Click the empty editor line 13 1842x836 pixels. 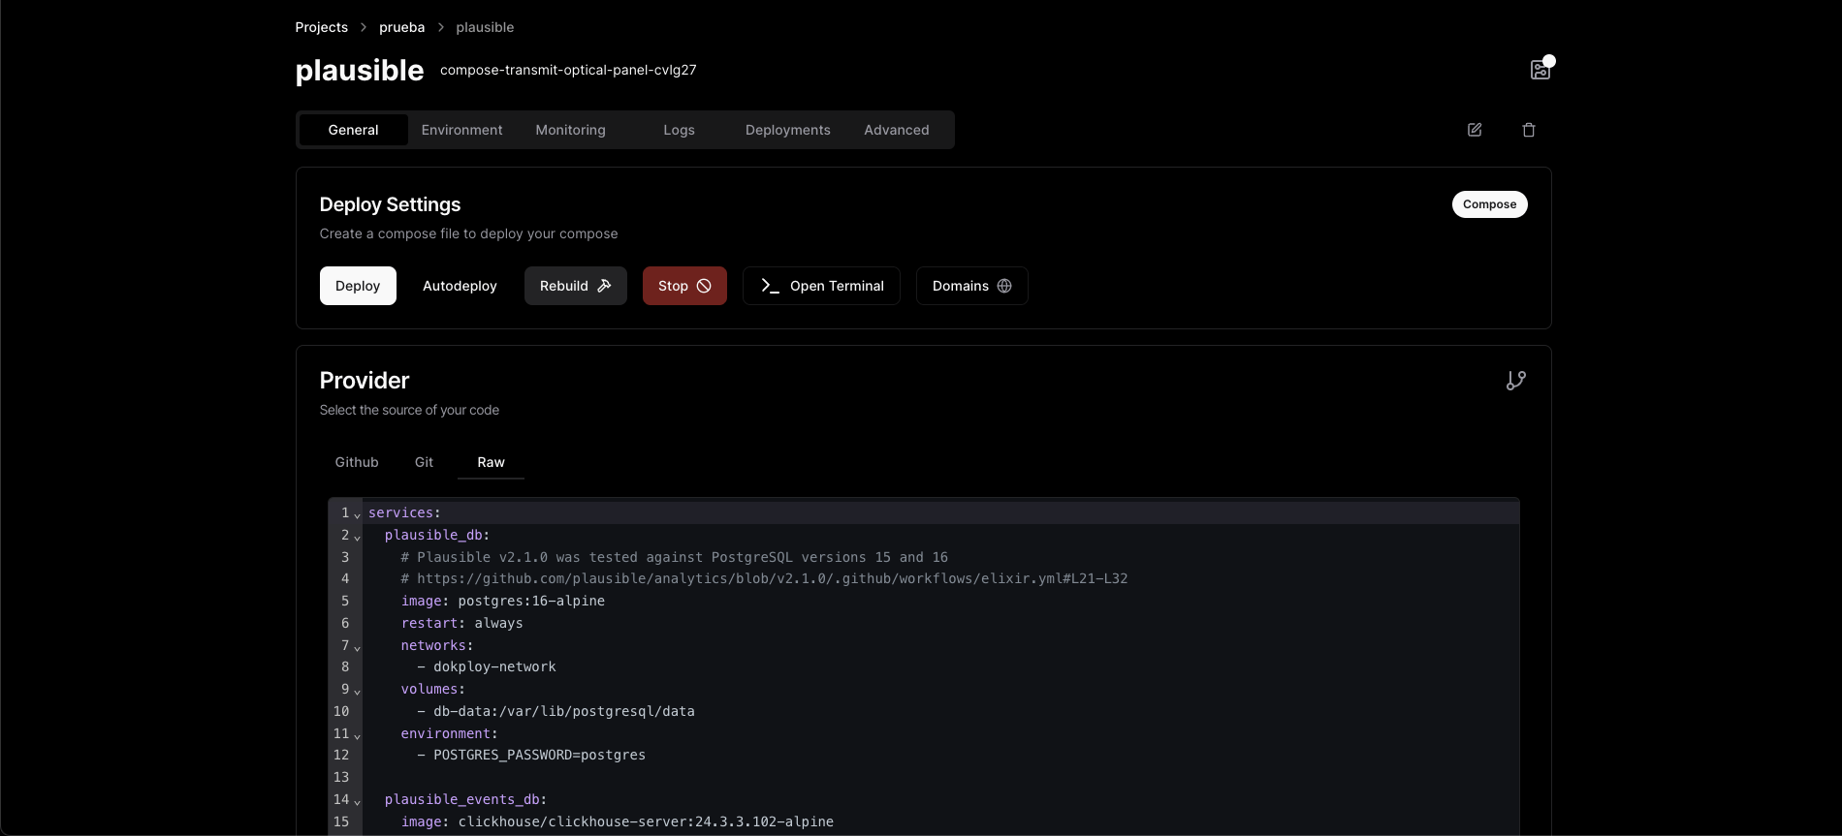[x=940, y=777]
